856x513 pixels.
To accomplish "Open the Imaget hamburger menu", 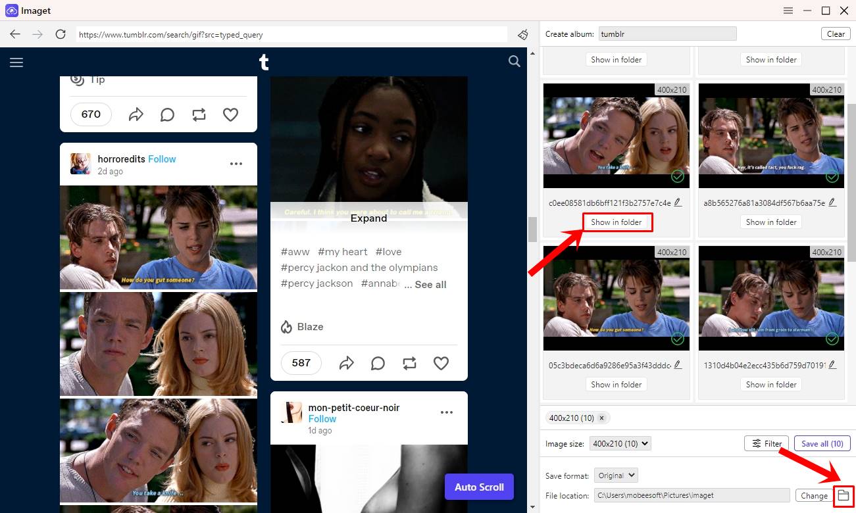I will (x=788, y=11).
